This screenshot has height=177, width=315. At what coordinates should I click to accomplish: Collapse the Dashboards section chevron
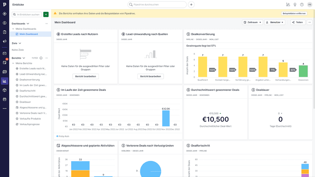click(28, 23)
